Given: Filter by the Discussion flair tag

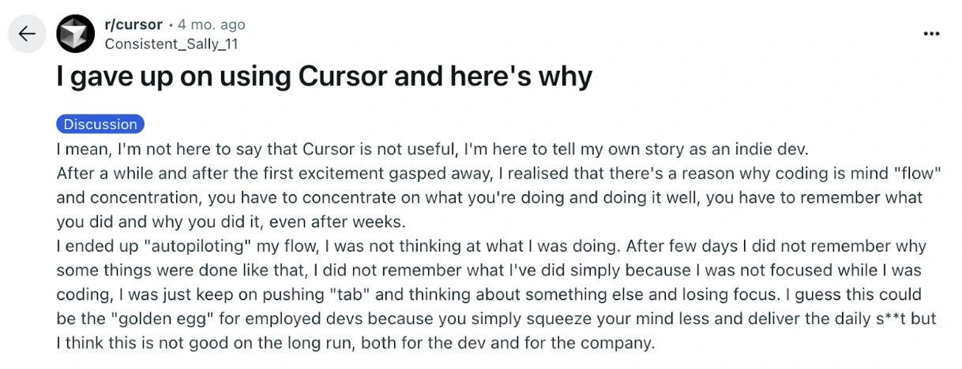Looking at the screenshot, I should (100, 124).
